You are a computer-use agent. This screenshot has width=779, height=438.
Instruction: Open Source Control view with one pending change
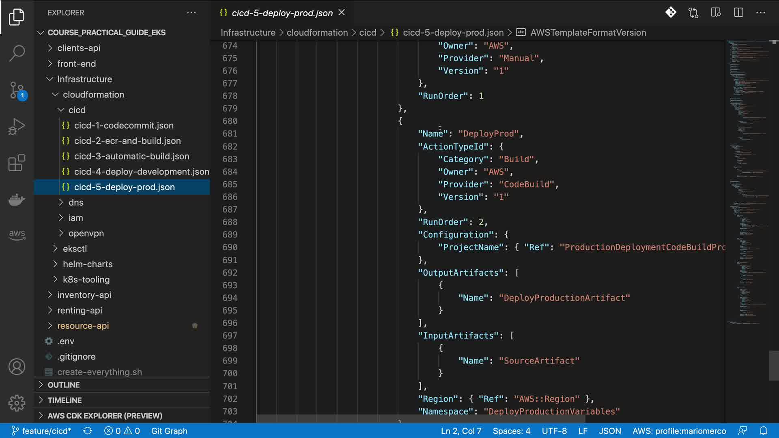coord(17,90)
